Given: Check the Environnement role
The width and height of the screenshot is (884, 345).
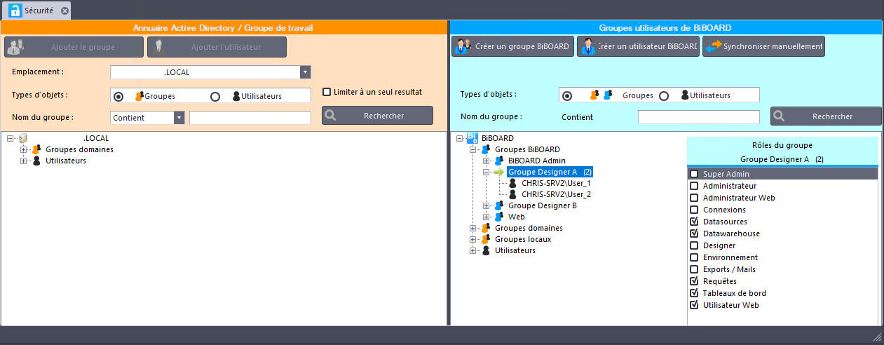Looking at the screenshot, I should pos(694,257).
